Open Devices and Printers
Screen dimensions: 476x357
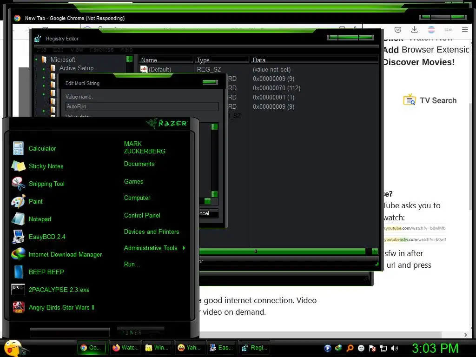(x=152, y=232)
